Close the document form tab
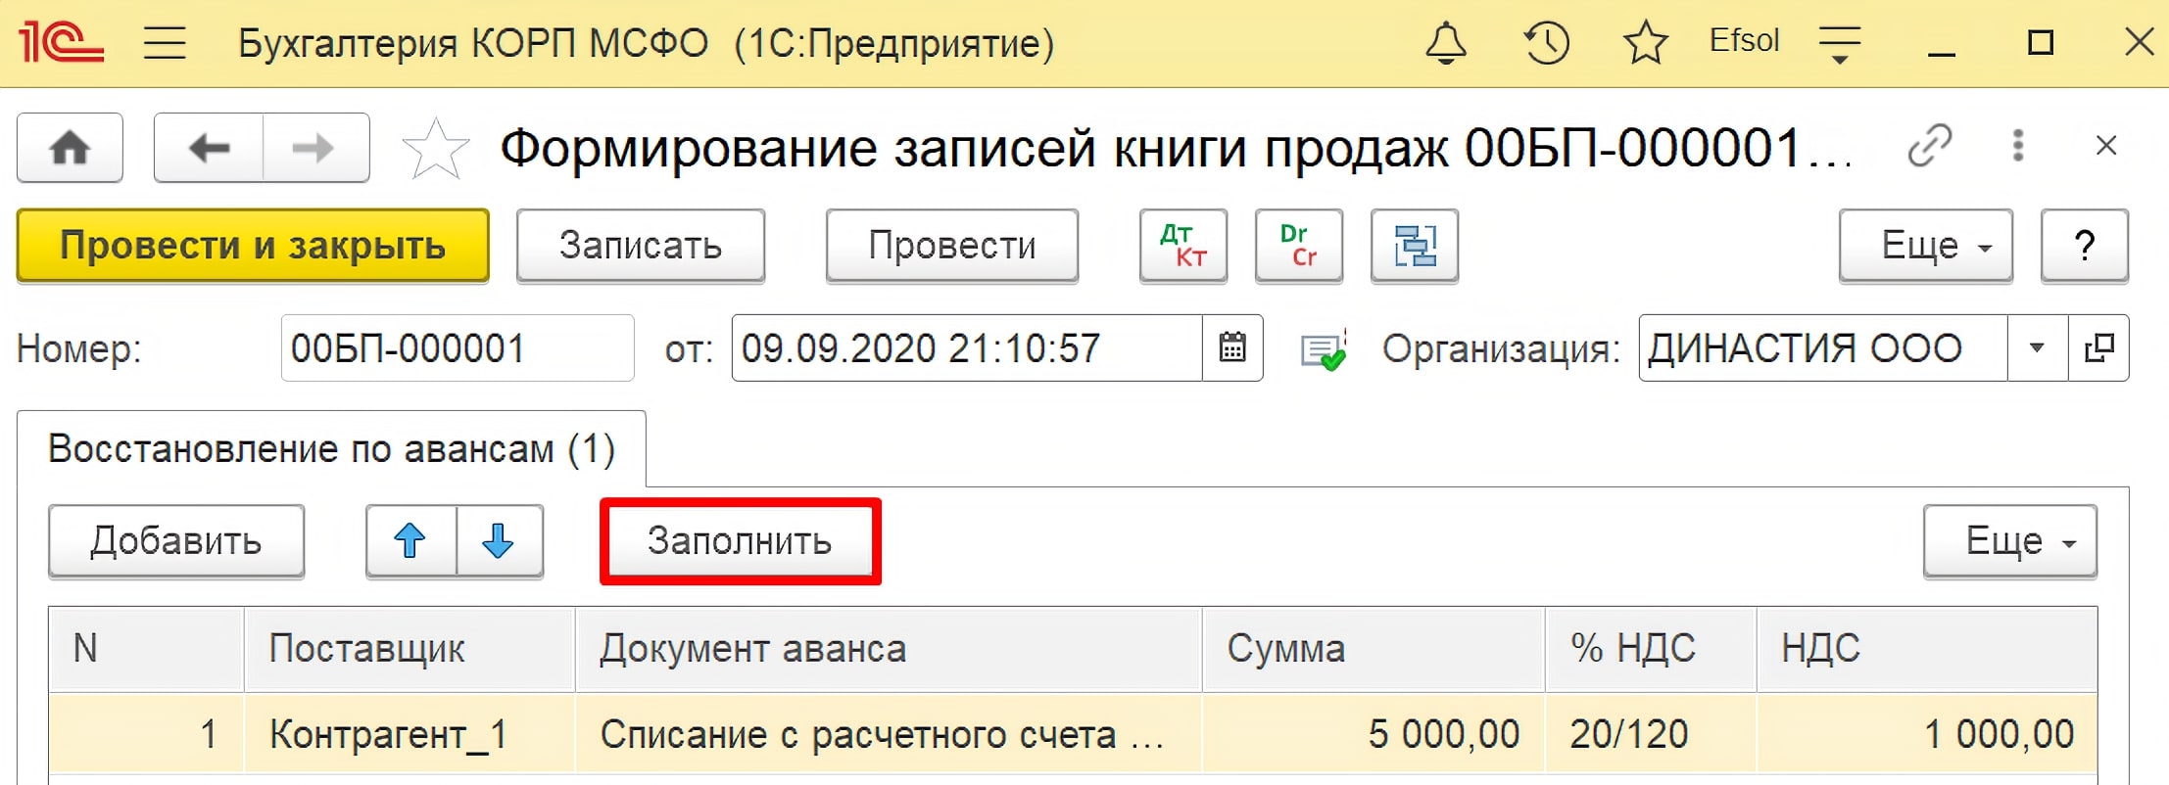Screen dimensions: 2169x785 coord(2106,146)
